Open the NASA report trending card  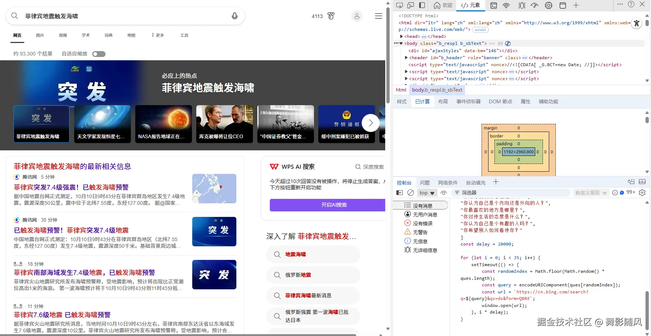click(x=164, y=124)
